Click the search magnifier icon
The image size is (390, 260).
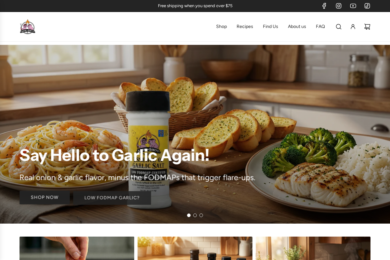tap(339, 27)
